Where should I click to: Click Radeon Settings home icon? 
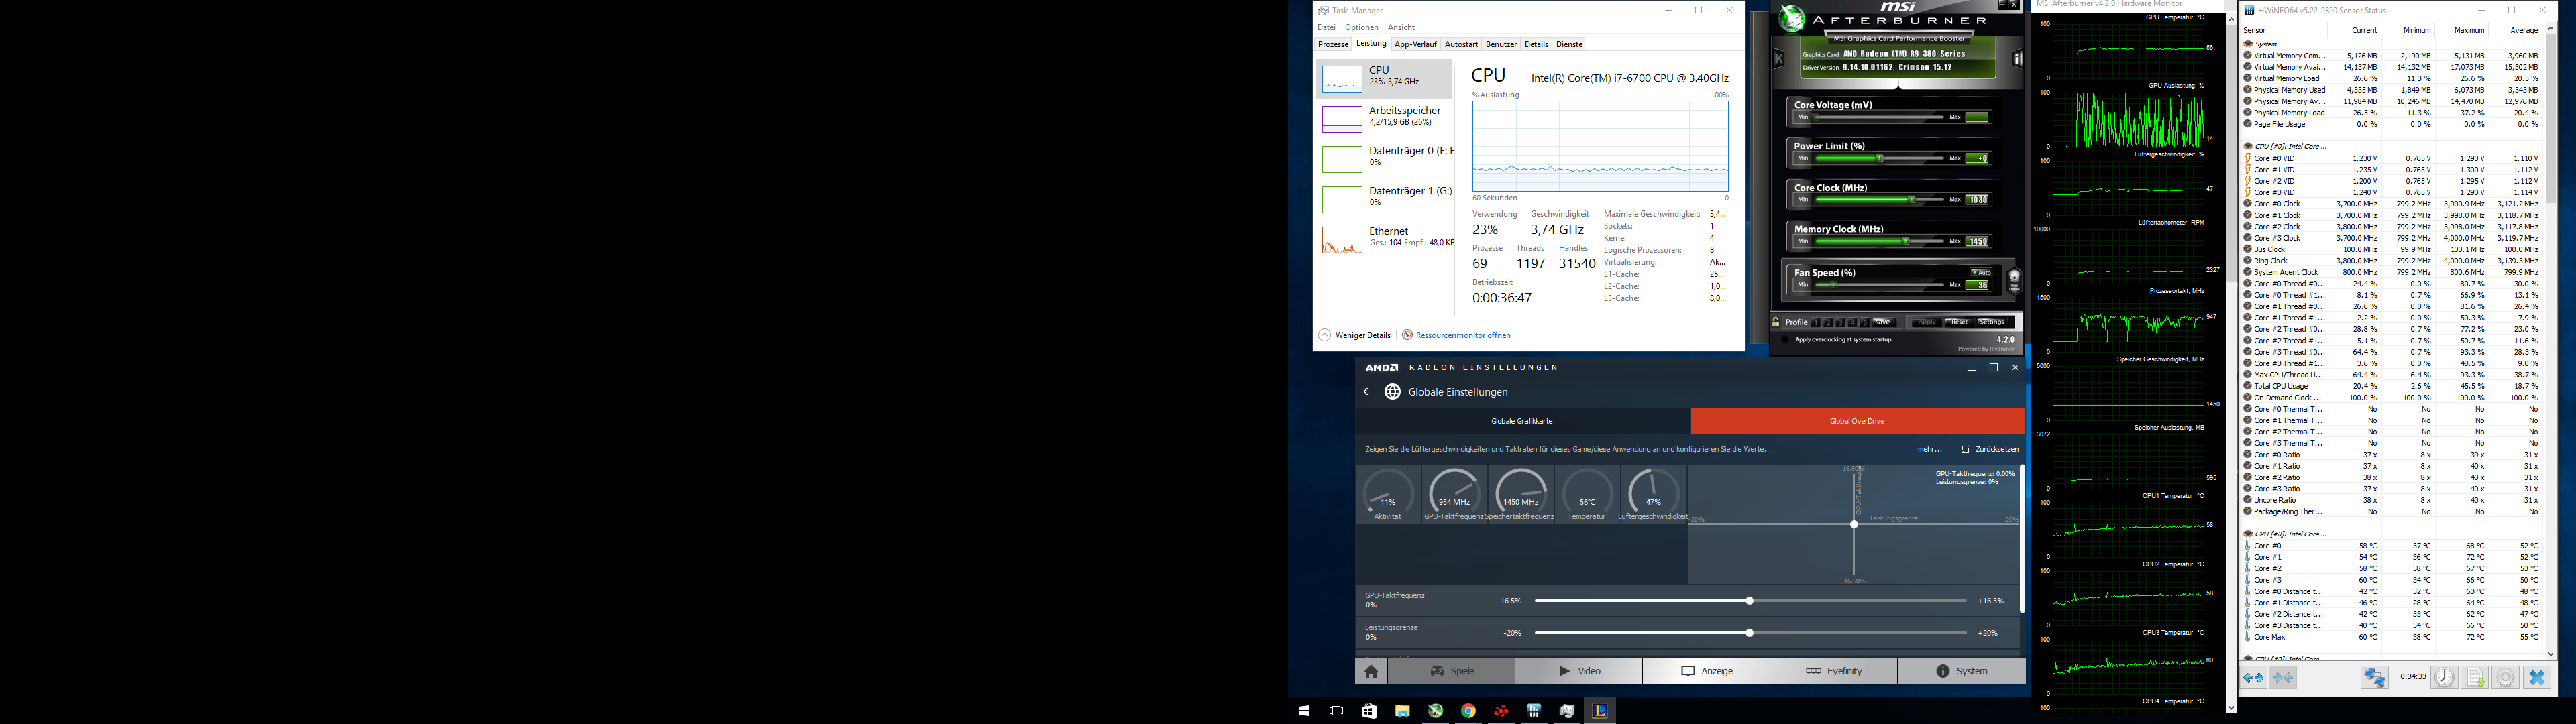tap(1371, 671)
